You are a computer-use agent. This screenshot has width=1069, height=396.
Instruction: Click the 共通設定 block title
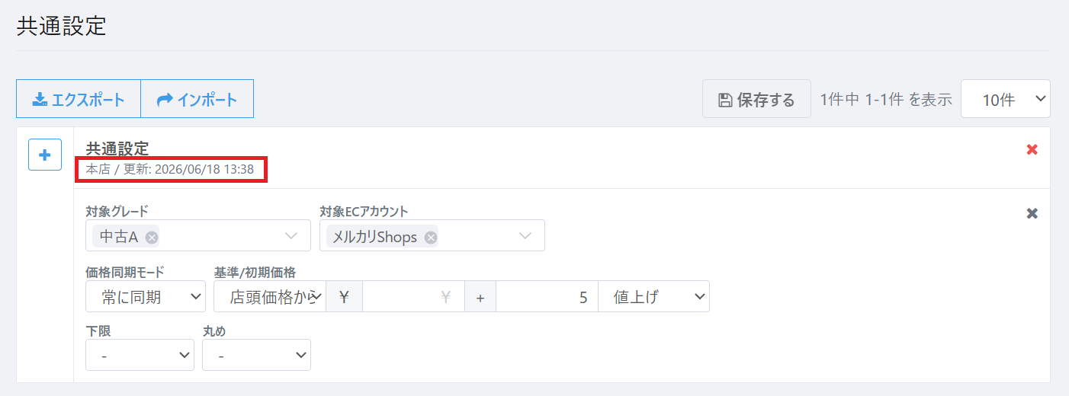click(x=117, y=148)
